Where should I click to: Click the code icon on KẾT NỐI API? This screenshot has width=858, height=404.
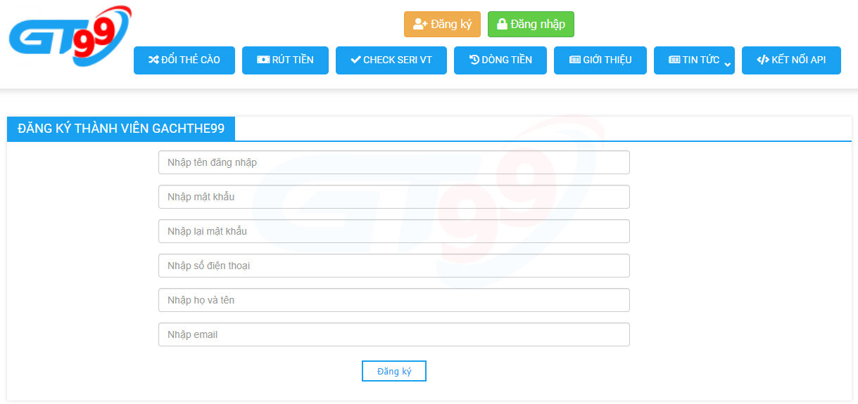coord(763,60)
